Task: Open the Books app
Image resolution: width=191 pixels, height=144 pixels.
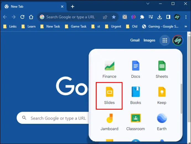Action: 136,96
